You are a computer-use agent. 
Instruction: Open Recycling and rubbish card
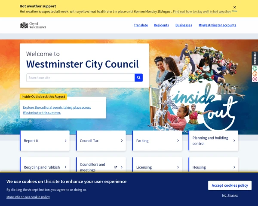(x=45, y=165)
